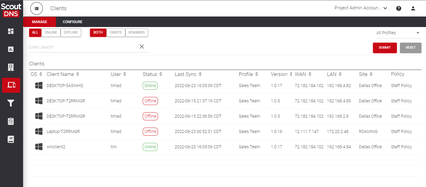Clear the Client Search field with X

142,47
